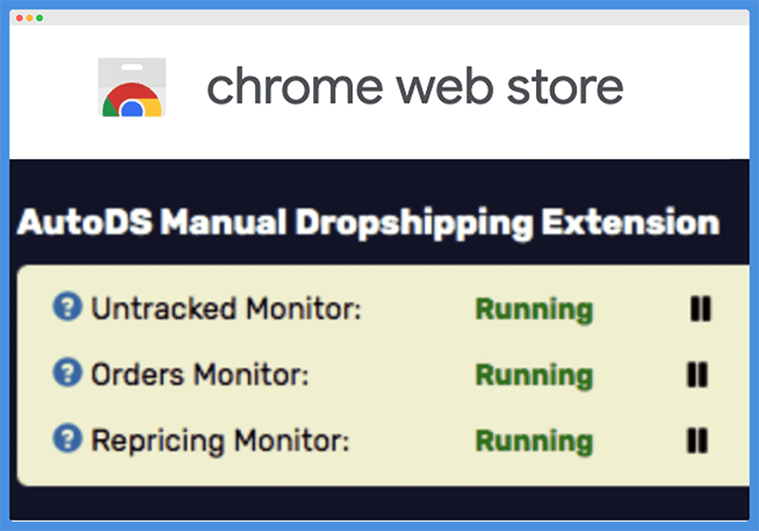Open help for Untracked Monitor
The height and width of the screenshot is (531, 759).
(67, 306)
